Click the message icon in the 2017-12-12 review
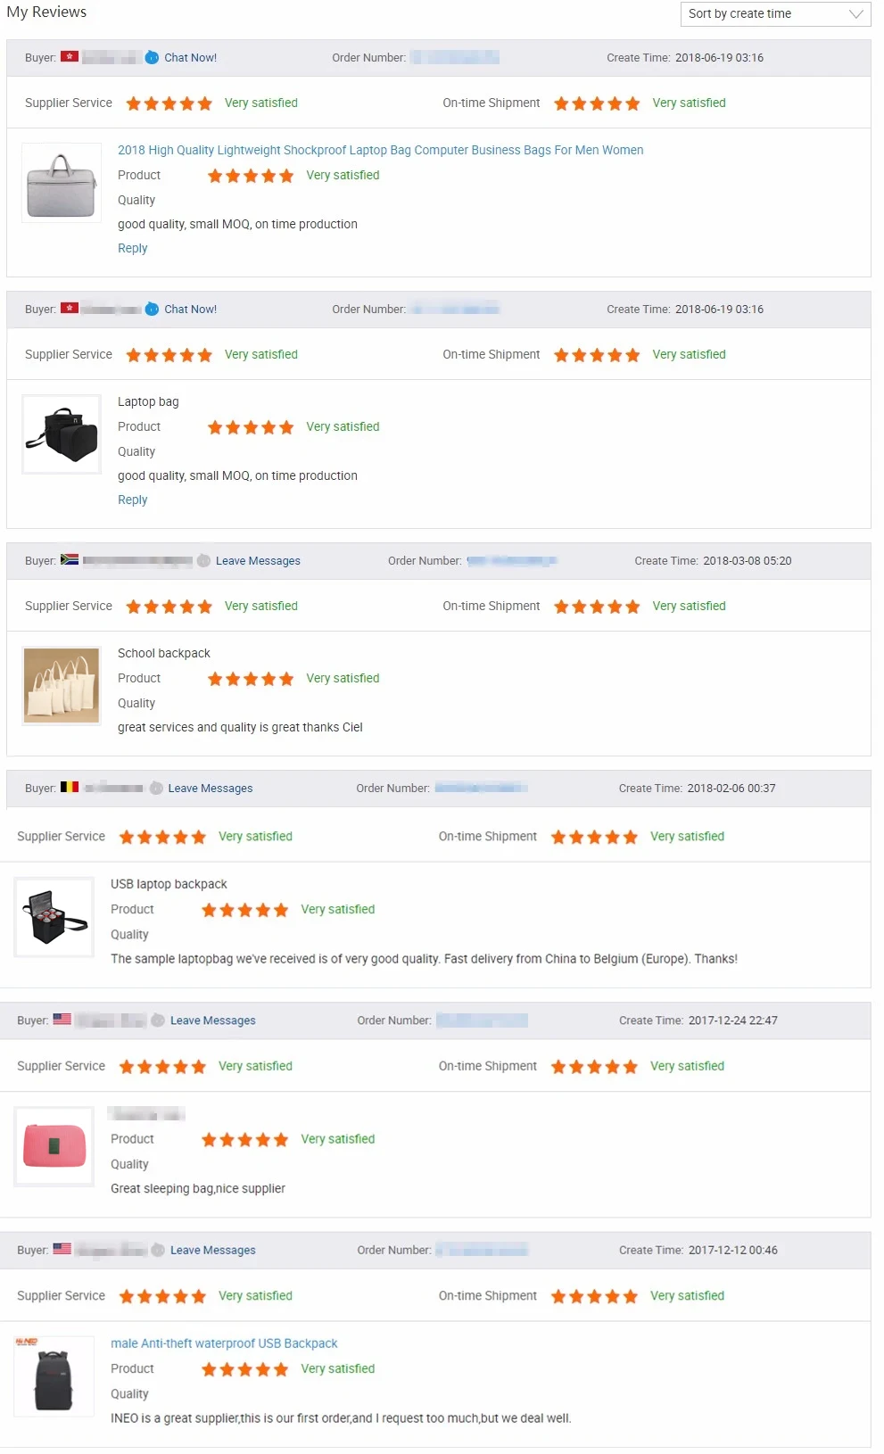The width and height of the screenshot is (884, 1454). tap(158, 1251)
